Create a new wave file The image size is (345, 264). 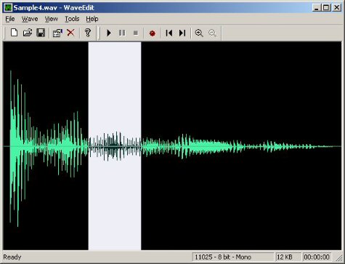tap(14, 33)
